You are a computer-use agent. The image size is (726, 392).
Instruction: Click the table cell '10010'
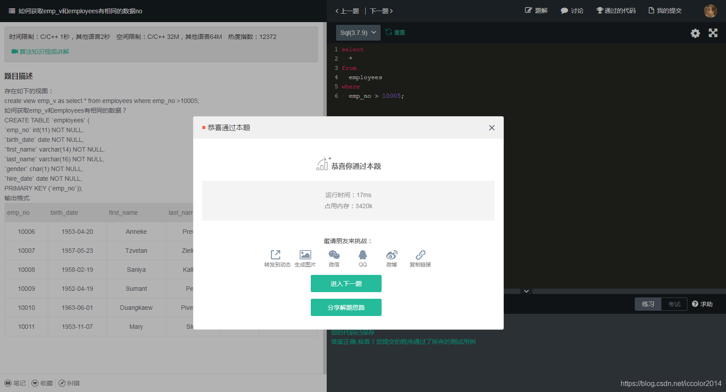pyautogui.click(x=27, y=308)
